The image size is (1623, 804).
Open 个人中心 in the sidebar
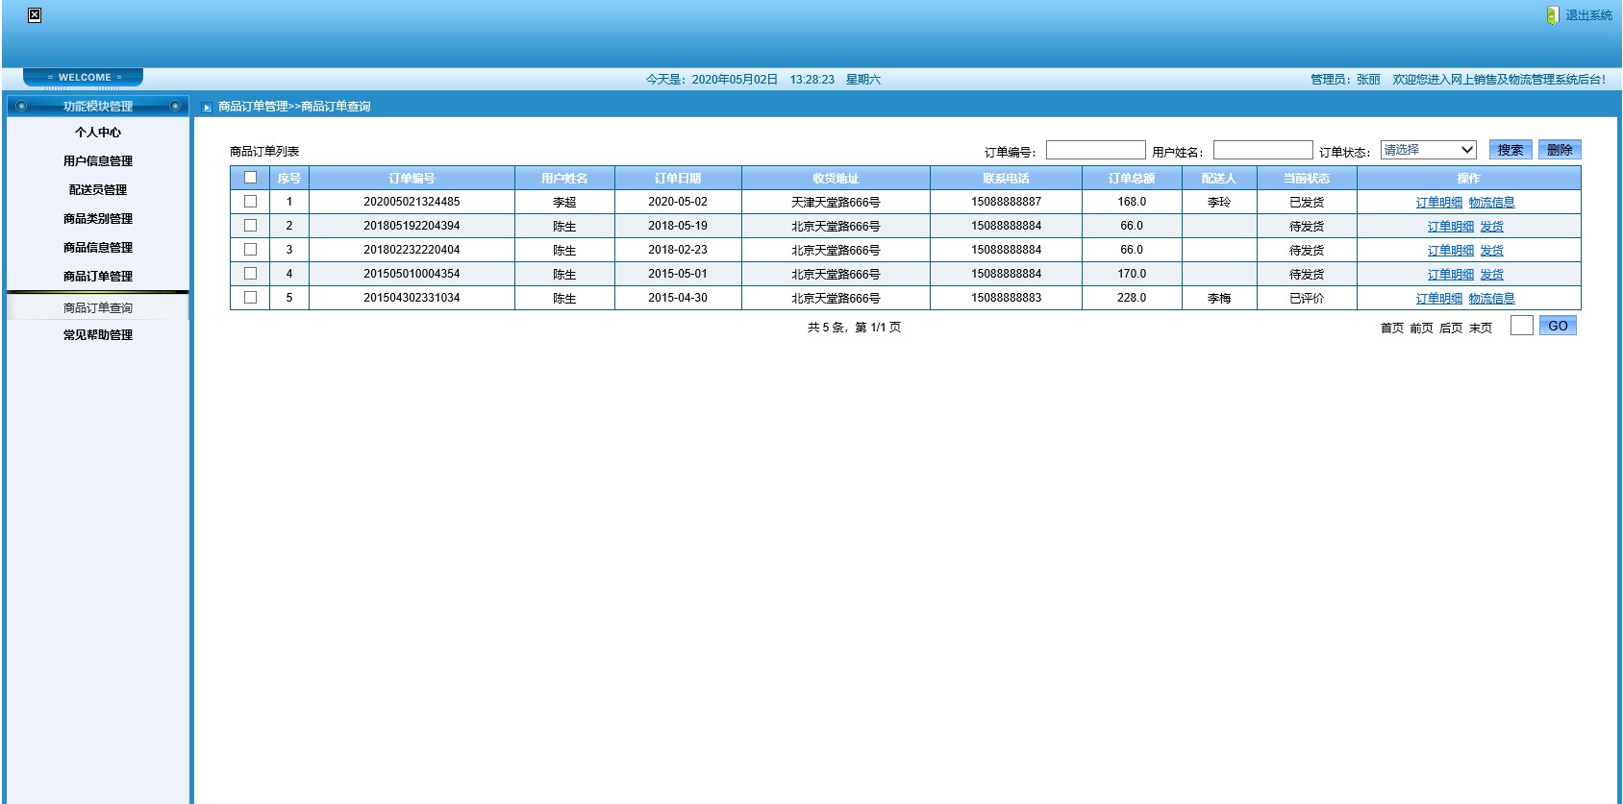[97, 133]
